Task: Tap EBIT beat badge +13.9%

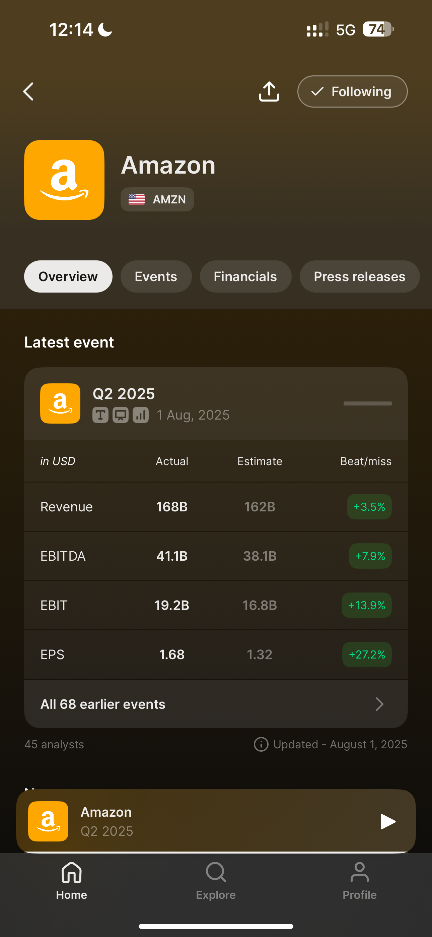Action: click(x=367, y=605)
